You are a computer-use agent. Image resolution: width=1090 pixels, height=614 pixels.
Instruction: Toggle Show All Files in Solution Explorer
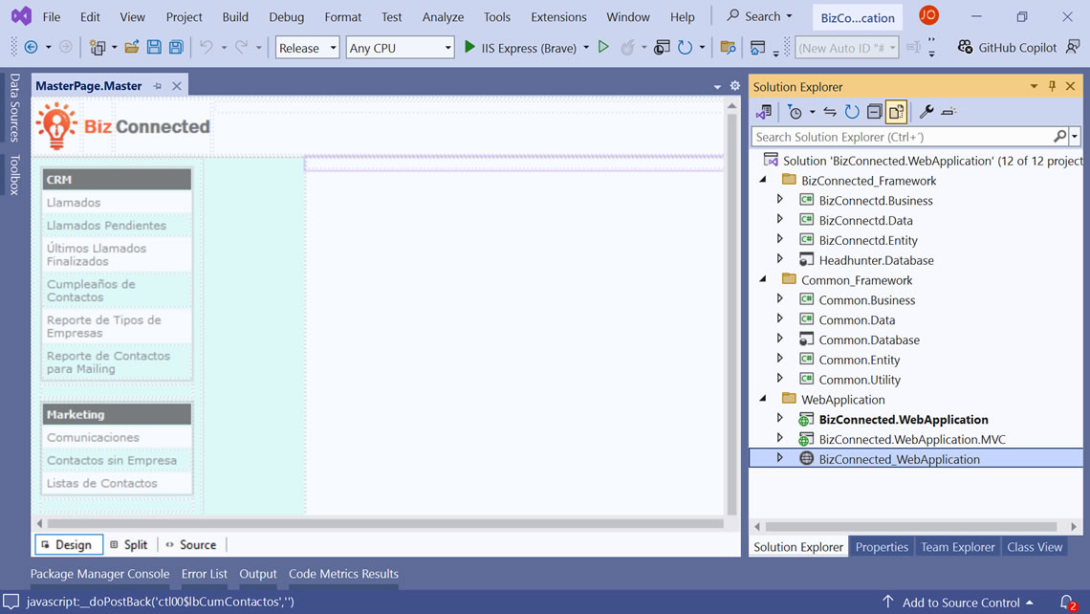click(x=896, y=112)
